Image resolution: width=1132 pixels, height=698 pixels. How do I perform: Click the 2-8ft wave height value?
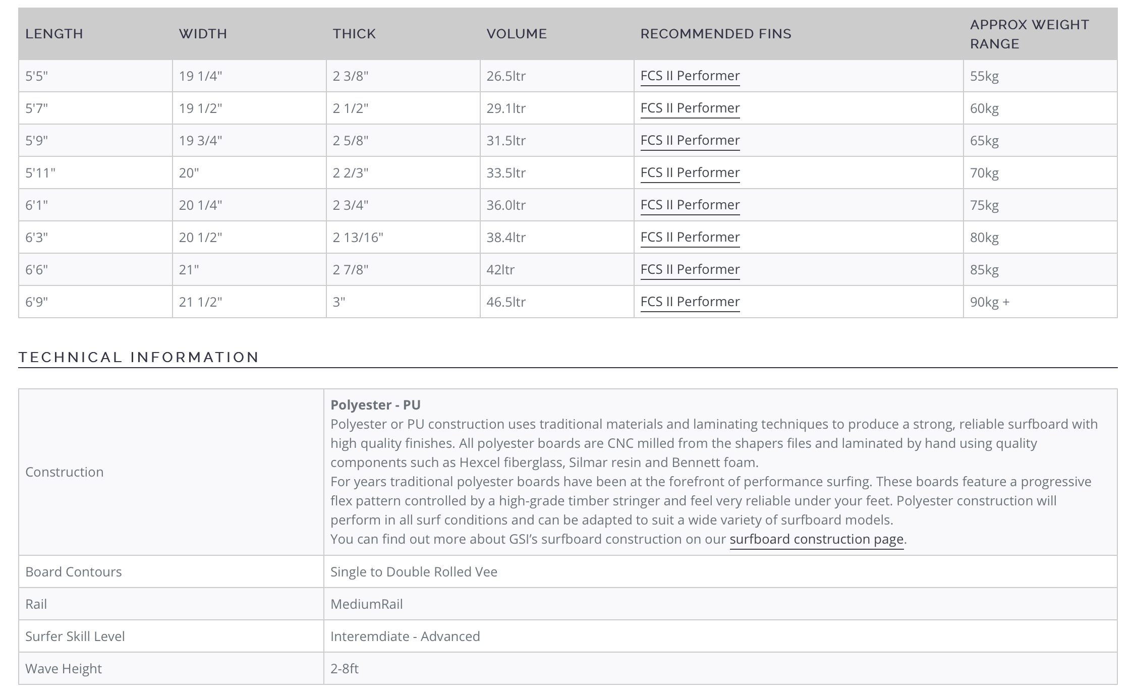[x=345, y=669]
